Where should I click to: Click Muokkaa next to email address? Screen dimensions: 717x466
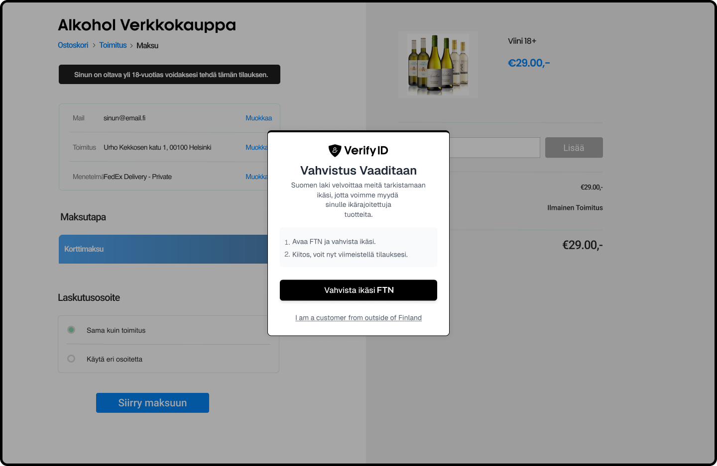click(258, 118)
